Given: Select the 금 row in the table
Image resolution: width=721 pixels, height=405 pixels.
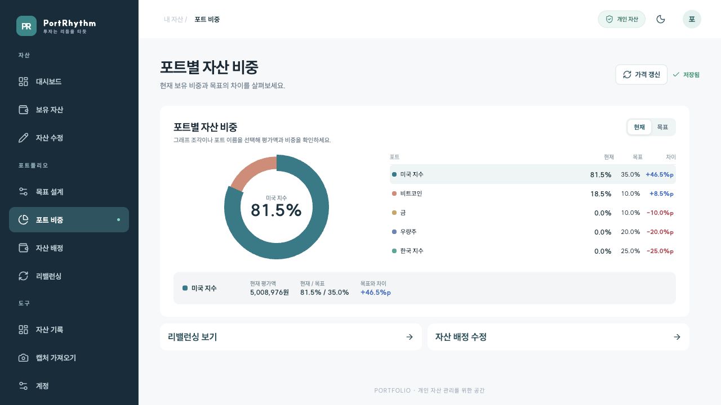Looking at the screenshot, I should pos(533,213).
